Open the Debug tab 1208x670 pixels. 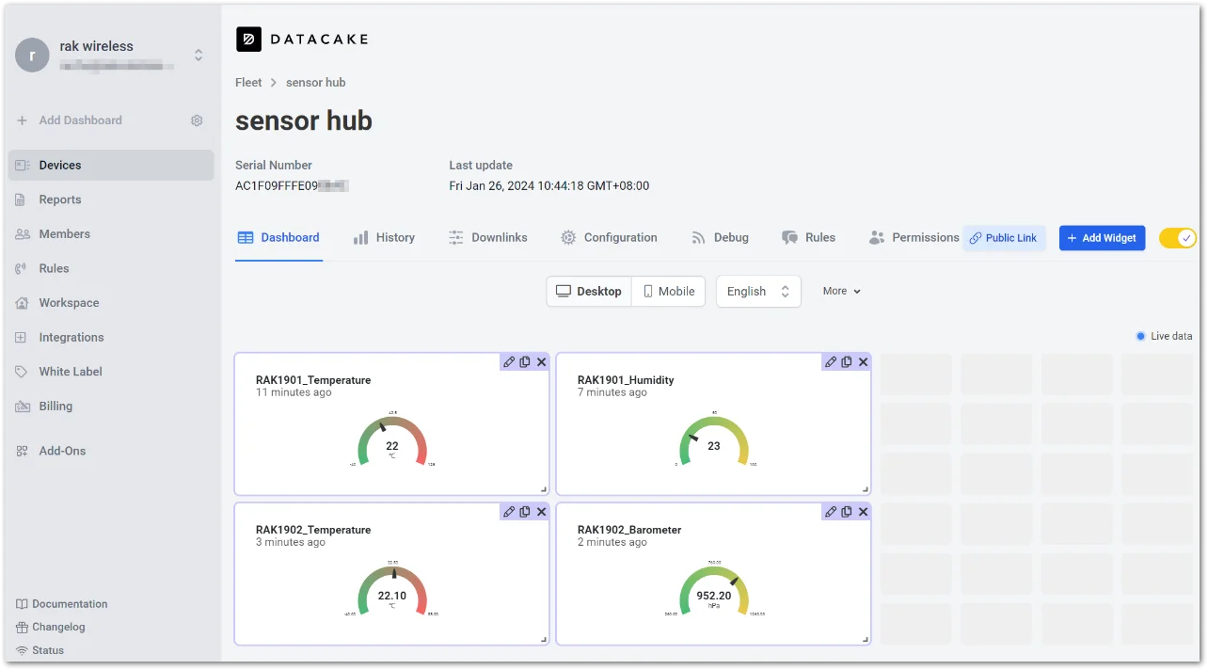click(720, 238)
